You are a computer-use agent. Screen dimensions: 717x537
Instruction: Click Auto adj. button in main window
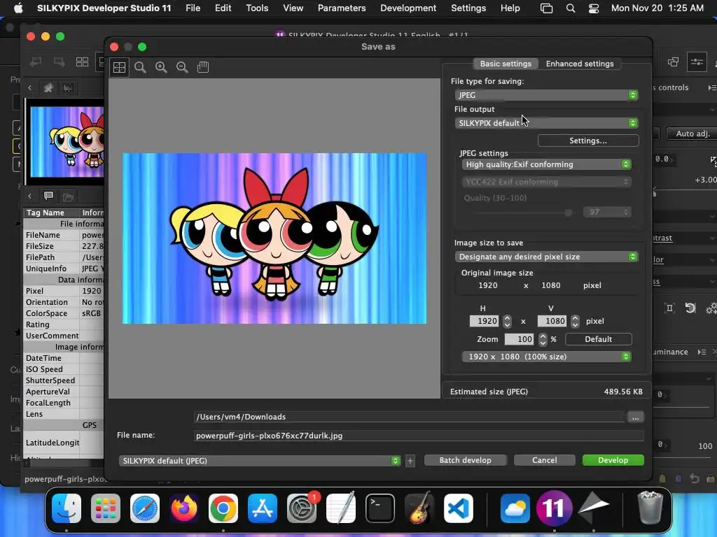click(x=692, y=134)
